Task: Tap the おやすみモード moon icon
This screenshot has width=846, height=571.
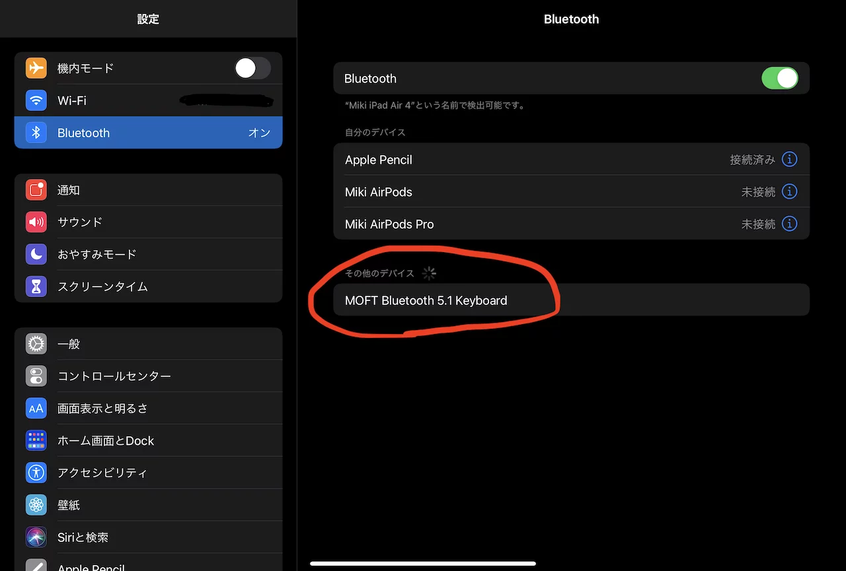Action: pyautogui.click(x=36, y=254)
